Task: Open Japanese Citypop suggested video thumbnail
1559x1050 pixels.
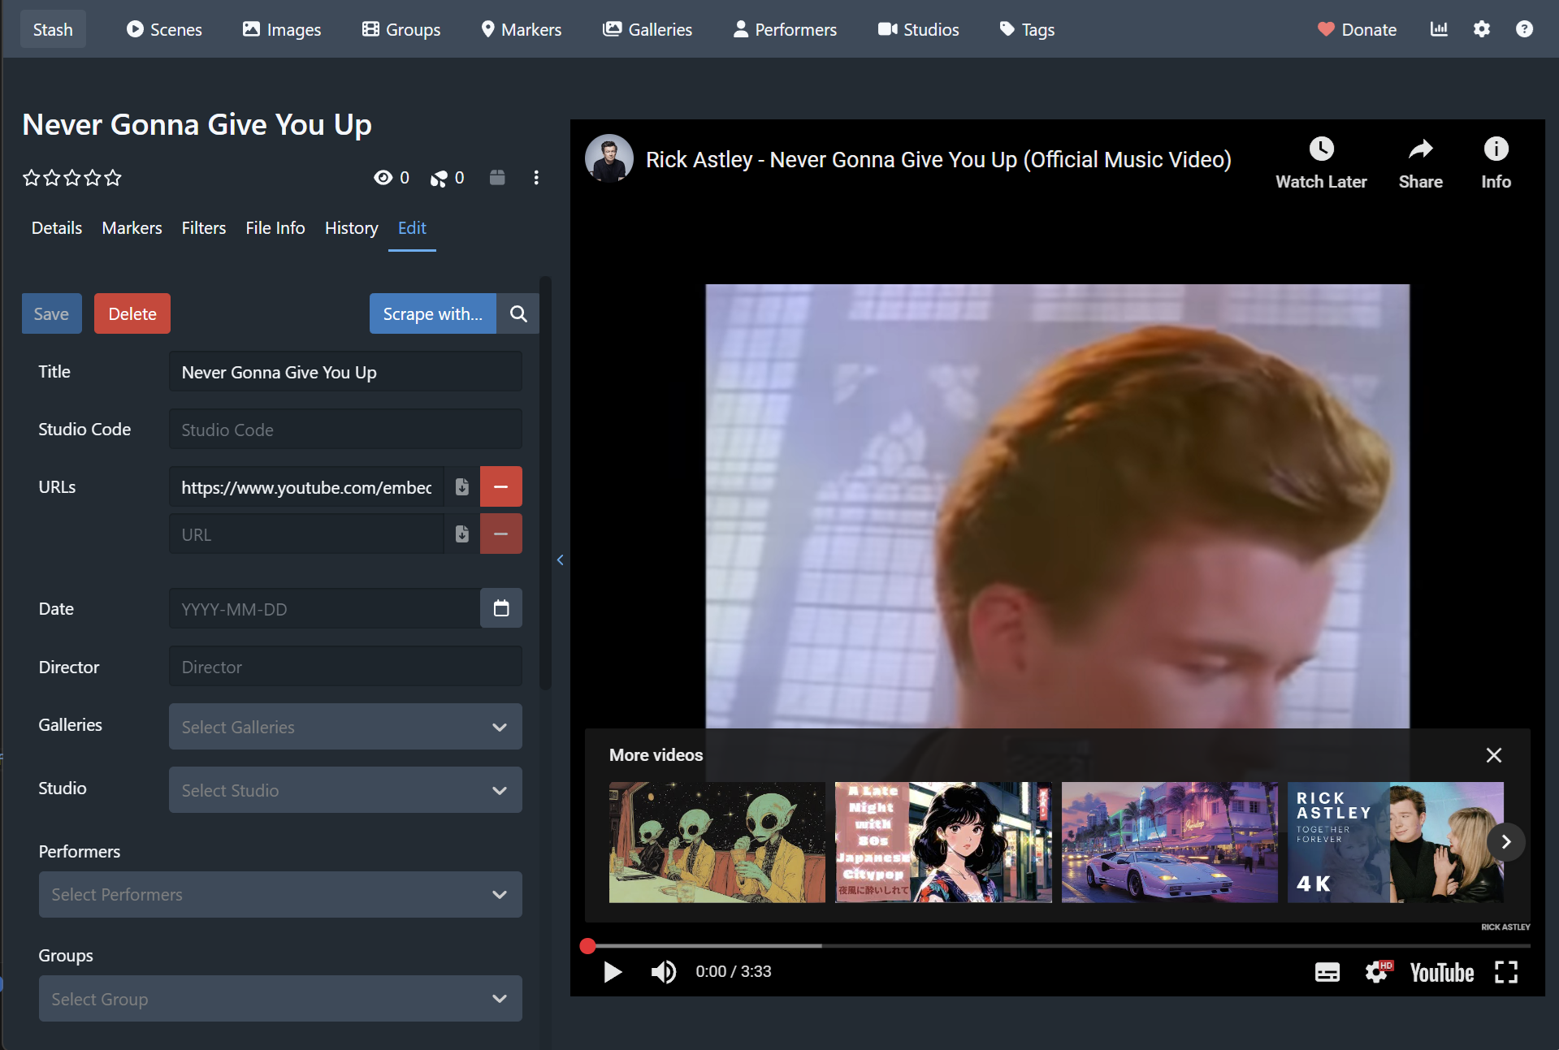Action: click(x=943, y=842)
